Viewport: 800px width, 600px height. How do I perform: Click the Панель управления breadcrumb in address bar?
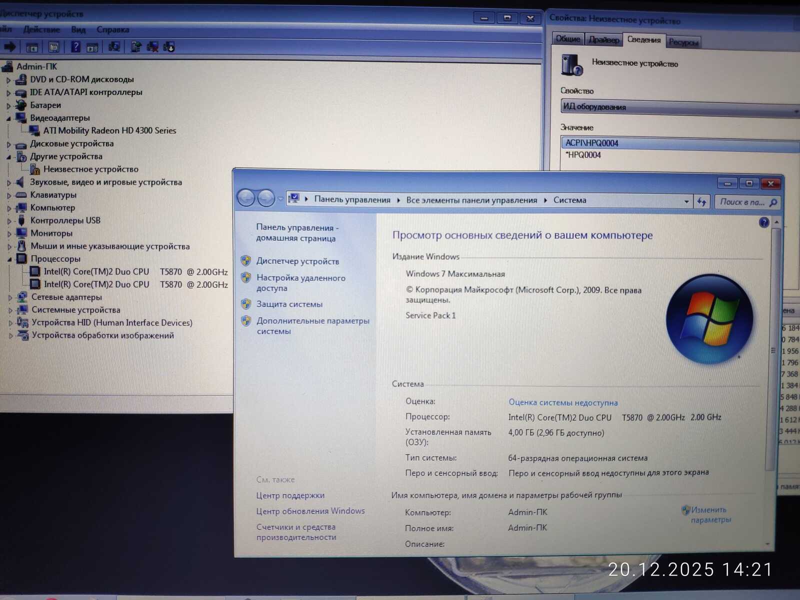(352, 199)
